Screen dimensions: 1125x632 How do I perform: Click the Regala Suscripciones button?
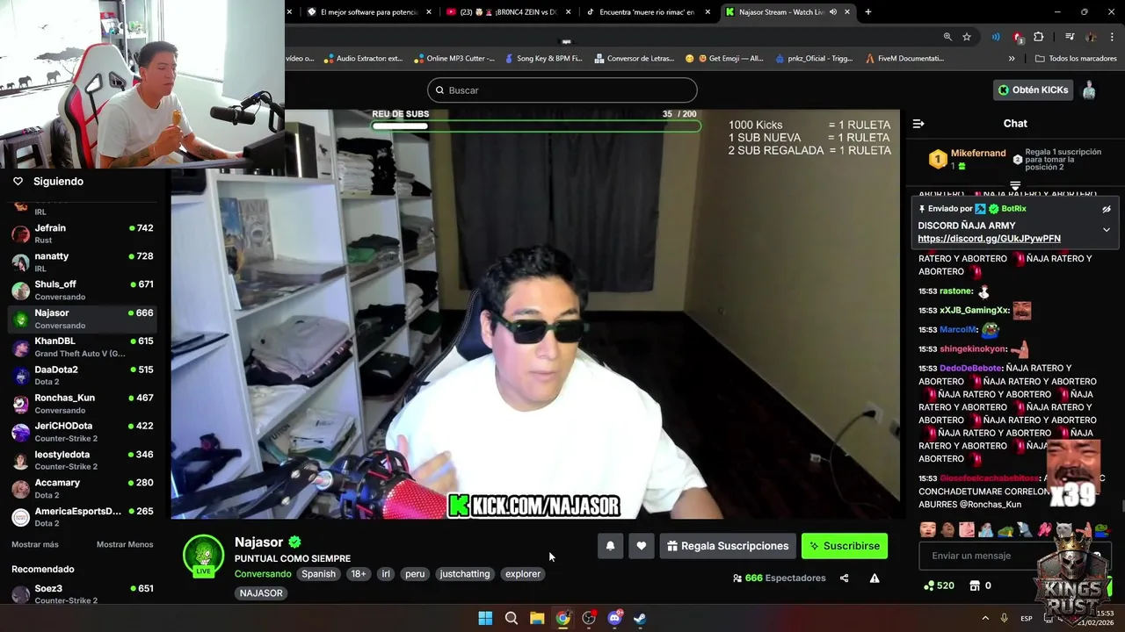click(x=728, y=546)
